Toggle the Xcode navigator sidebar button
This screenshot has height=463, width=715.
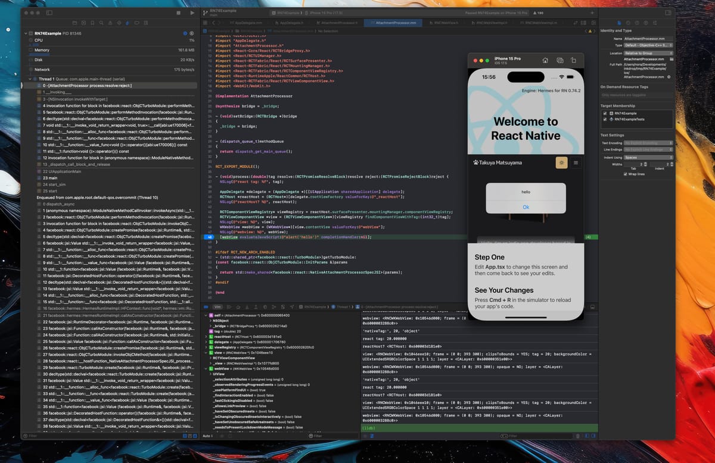point(49,12)
